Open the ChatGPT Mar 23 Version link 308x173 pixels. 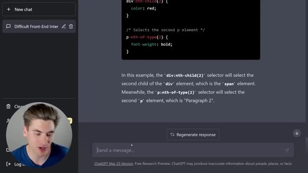pyautogui.click(x=114, y=163)
